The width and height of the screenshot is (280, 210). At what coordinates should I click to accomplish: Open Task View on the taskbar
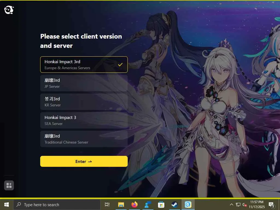[107, 205]
